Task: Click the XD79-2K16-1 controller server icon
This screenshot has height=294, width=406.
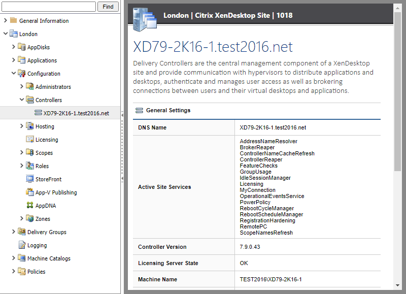Action: pyautogui.click(x=38, y=113)
